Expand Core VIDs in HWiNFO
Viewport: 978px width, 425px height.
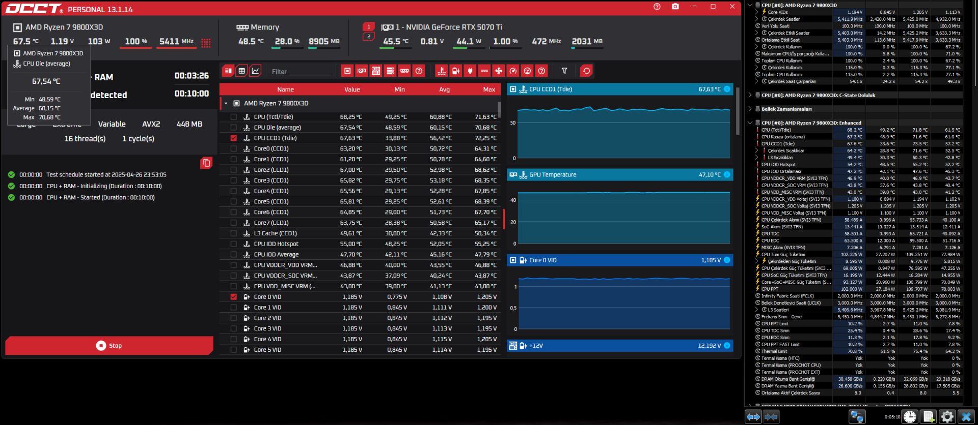click(x=757, y=12)
